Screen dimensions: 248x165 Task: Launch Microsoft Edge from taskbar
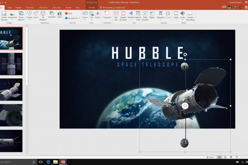(48, 162)
